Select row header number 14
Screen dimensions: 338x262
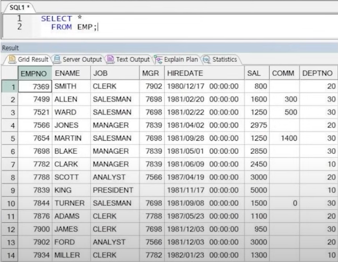(x=10, y=255)
